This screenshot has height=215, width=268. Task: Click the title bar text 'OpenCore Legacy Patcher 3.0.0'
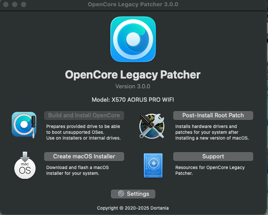(133, 4)
